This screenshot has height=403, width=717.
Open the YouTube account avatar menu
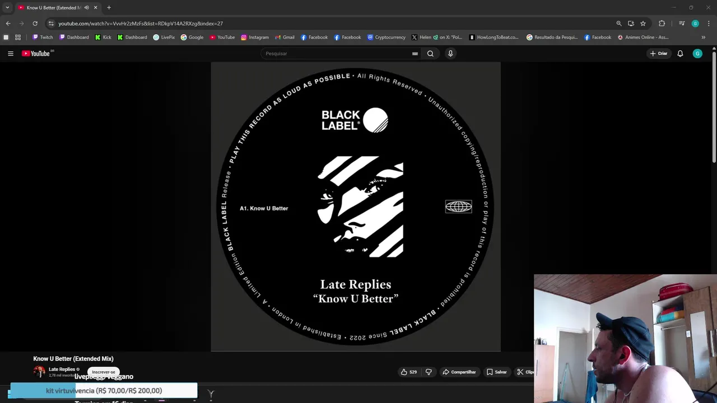(697, 54)
